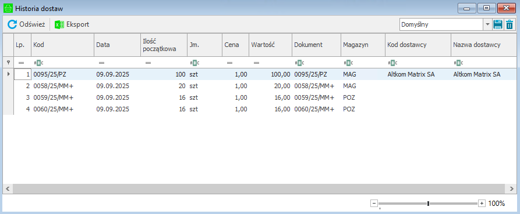Open the Cena filter equals operator icon

click(x=229, y=63)
